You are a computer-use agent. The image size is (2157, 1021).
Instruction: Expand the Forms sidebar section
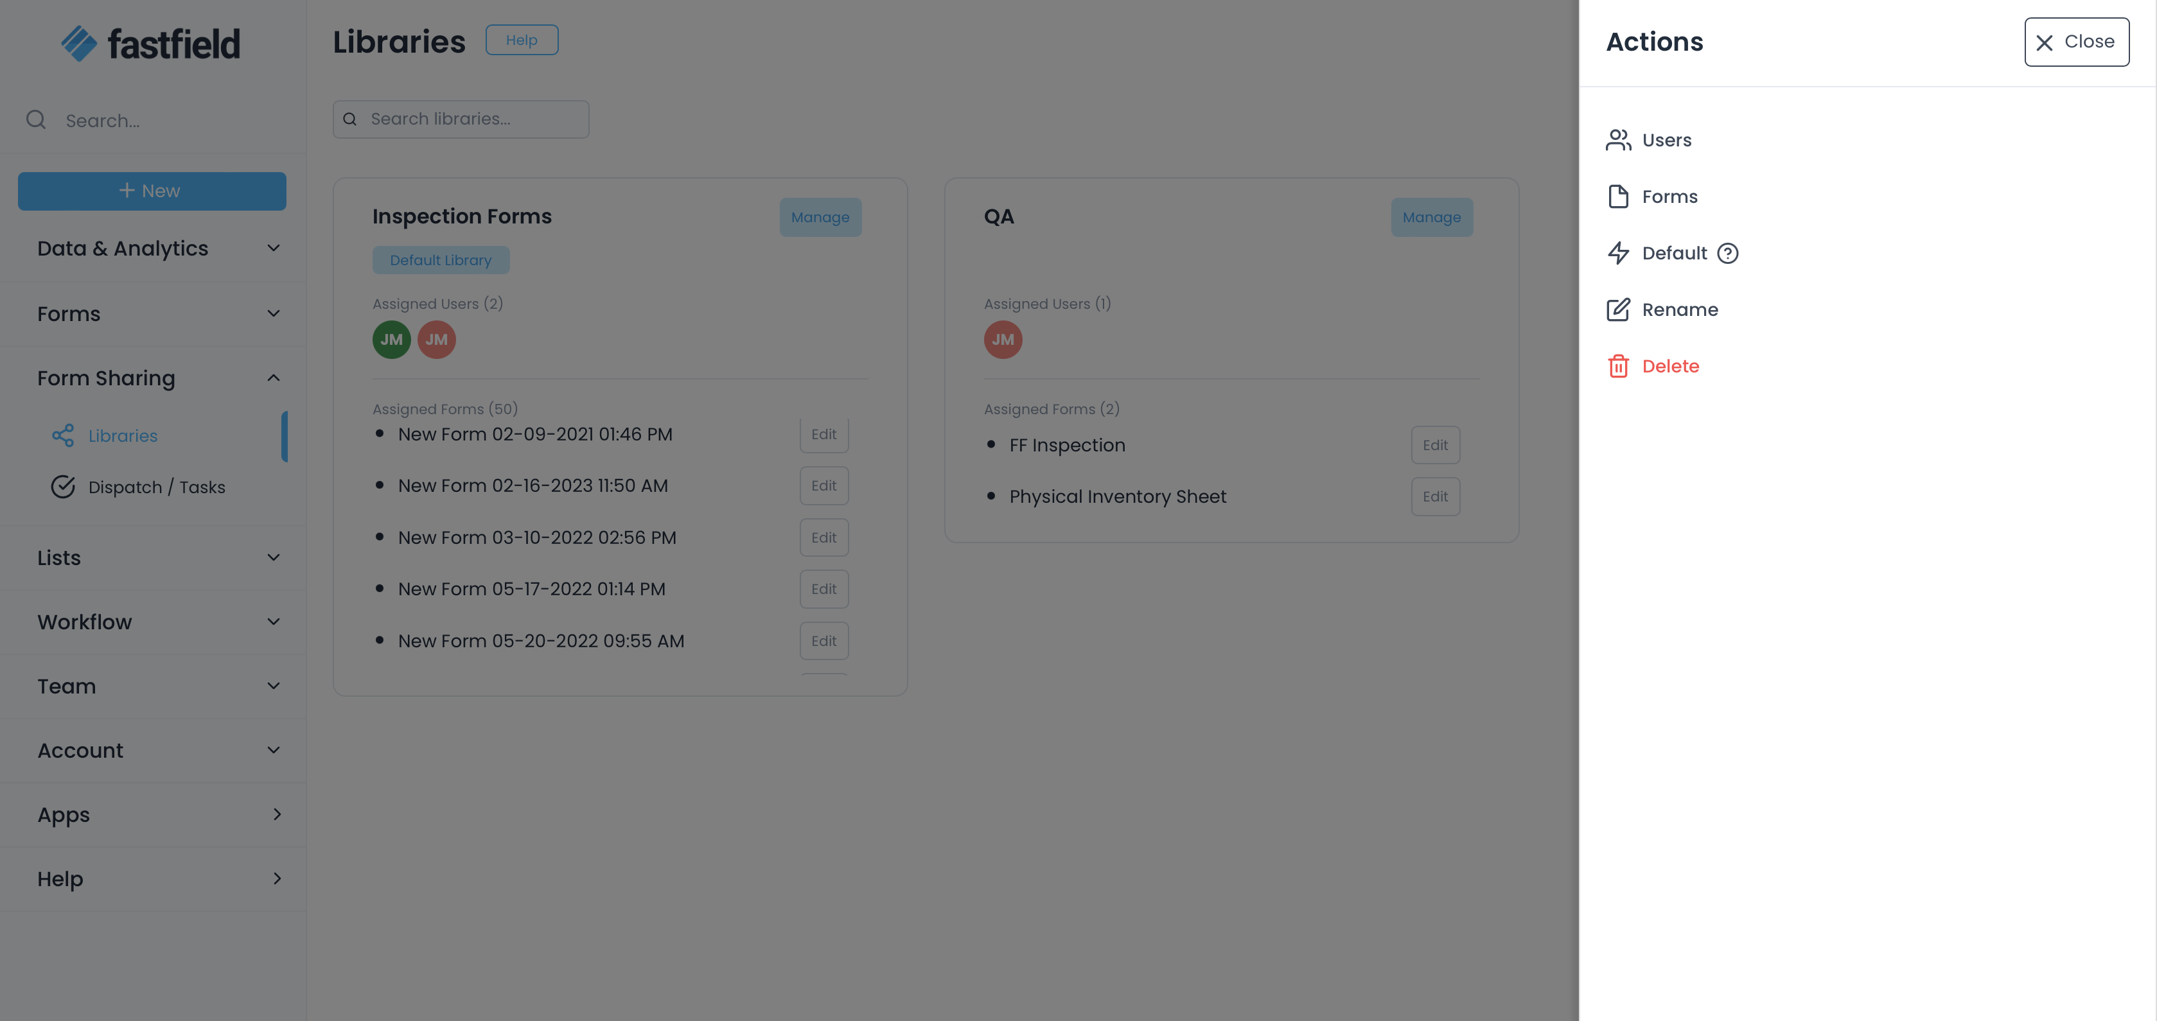tap(273, 314)
